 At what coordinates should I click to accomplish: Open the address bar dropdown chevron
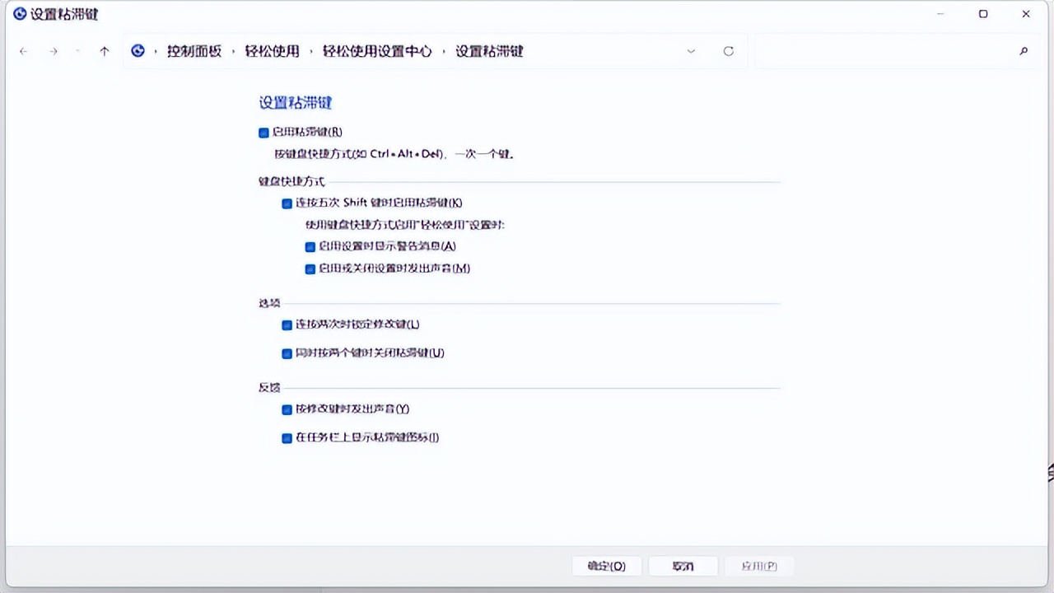coord(691,51)
